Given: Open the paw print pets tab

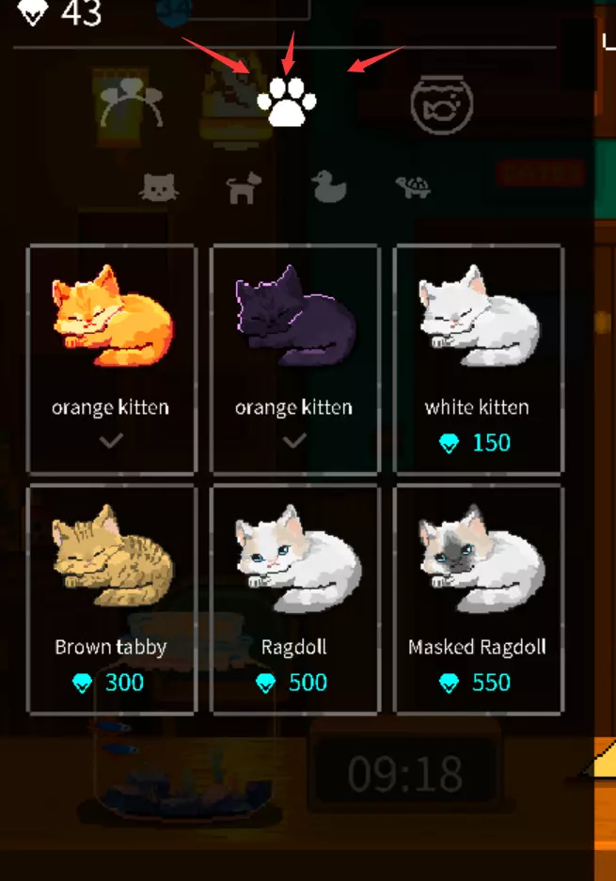Looking at the screenshot, I should [287, 102].
